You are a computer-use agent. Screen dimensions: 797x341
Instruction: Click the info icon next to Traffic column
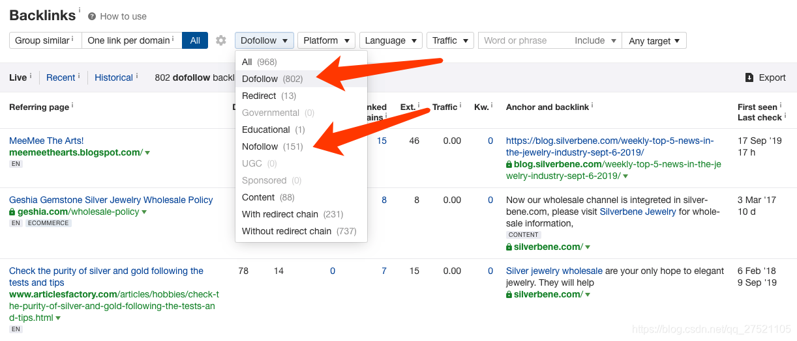pyautogui.click(x=460, y=105)
